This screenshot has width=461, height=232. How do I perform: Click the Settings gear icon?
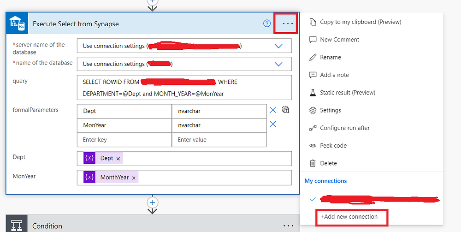(313, 110)
